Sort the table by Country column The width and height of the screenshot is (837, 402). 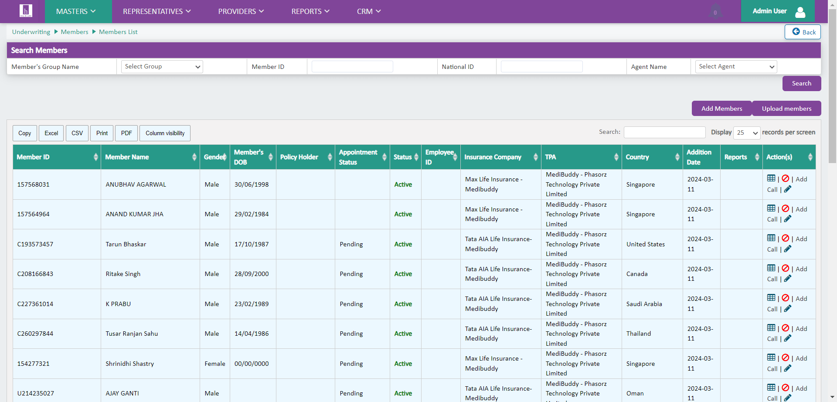tap(652, 157)
